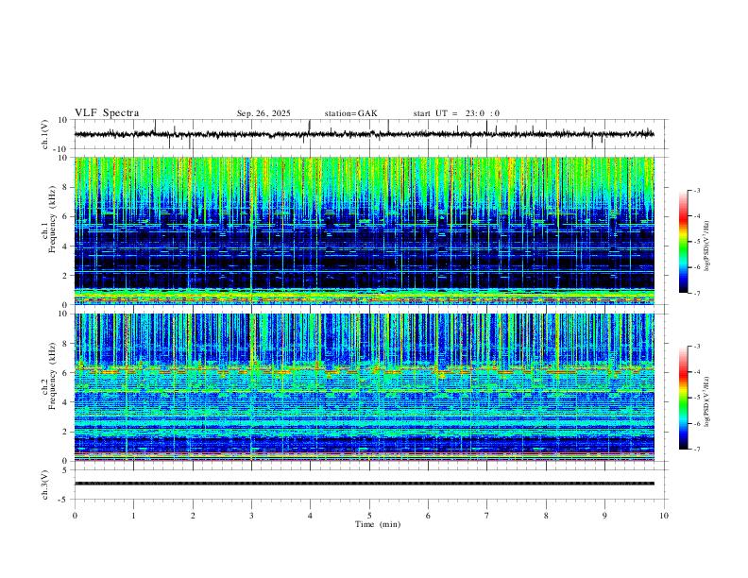Viewport: 748px width, 578px height.
Task: Click the "4" kHz tick on ch.2 spectrogram
Action: tap(65, 402)
